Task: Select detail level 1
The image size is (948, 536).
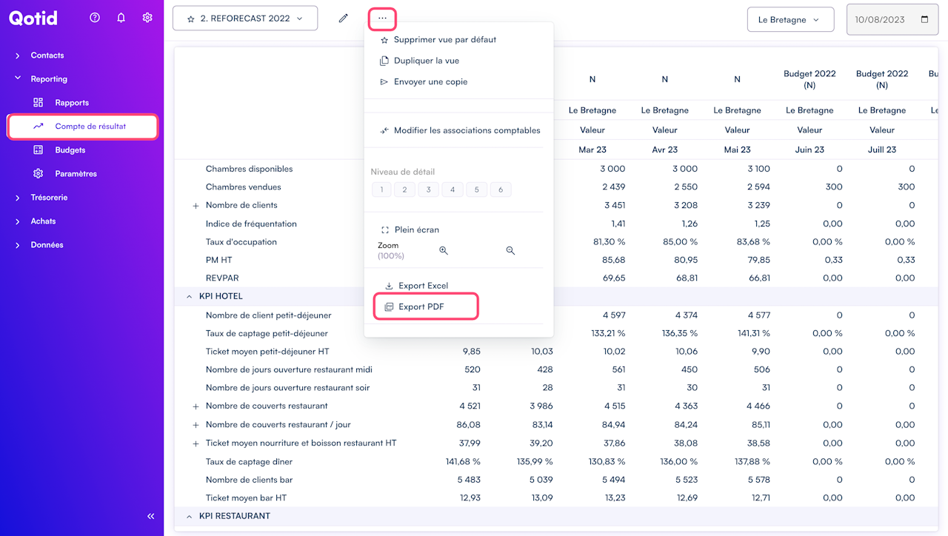Action: click(382, 190)
